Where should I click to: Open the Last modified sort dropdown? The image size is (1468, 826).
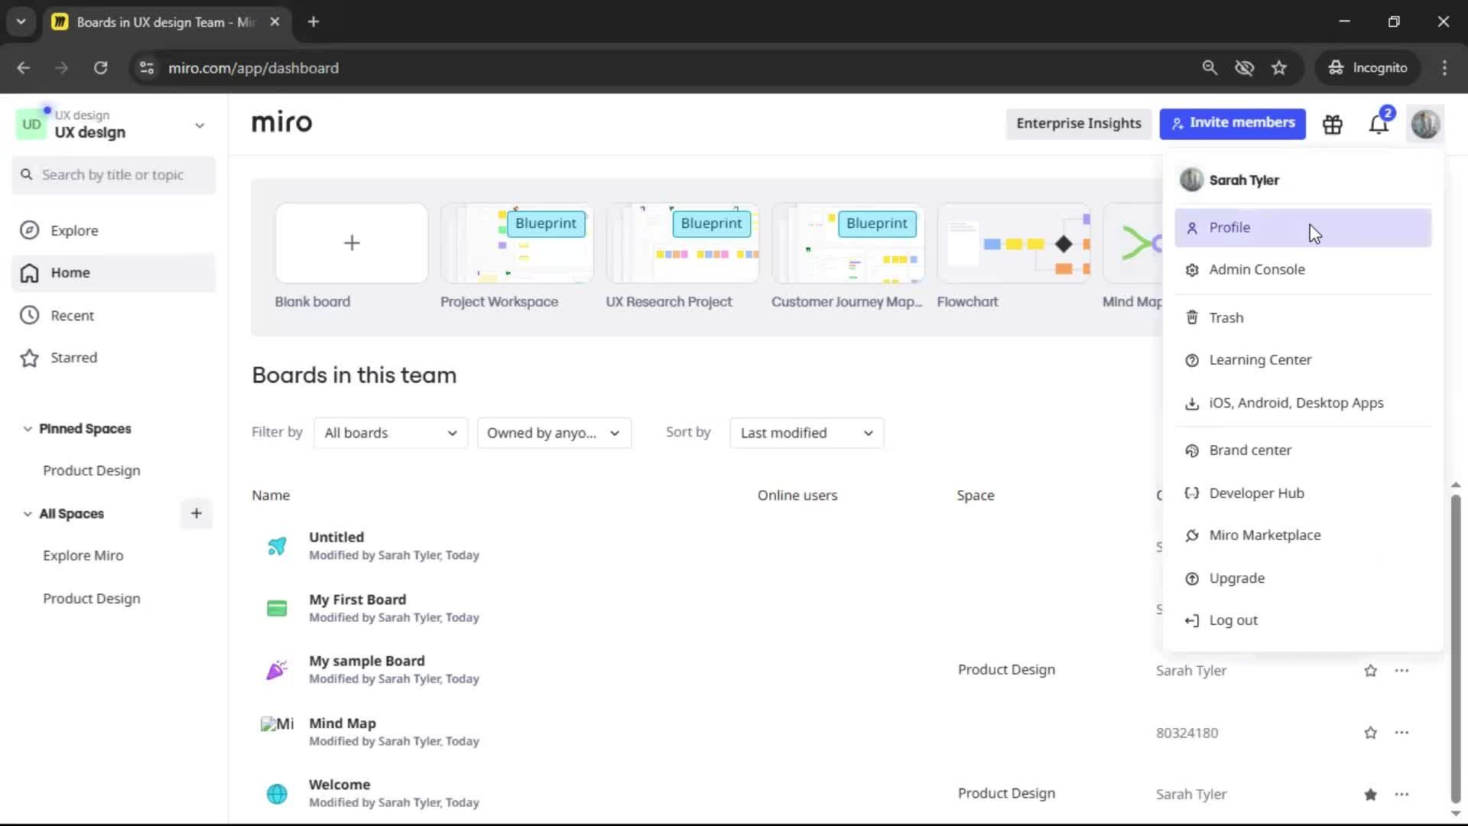pos(807,433)
